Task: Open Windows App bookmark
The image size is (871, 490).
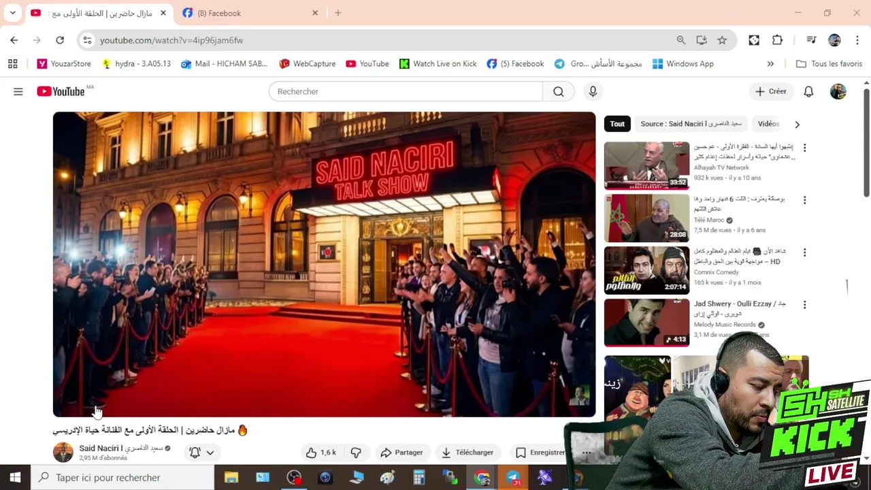Action: (x=683, y=64)
